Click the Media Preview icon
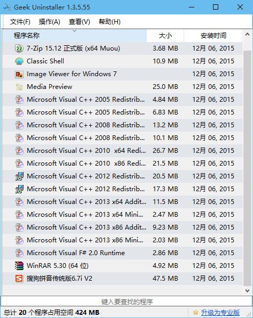This screenshot has width=253, height=318. [x=19, y=87]
